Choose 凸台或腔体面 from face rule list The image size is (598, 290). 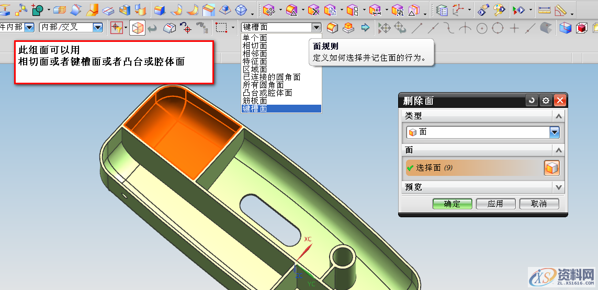pyautogui.click(x=281, y=93)
